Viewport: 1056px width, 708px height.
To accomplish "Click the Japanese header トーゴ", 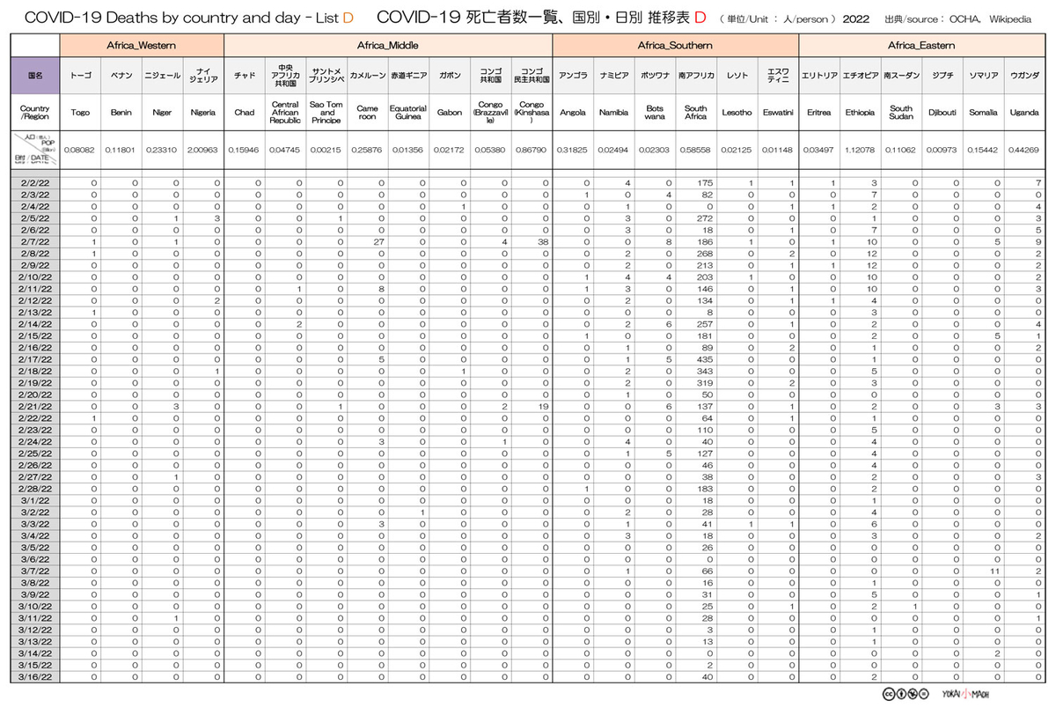I will point(80,77).
